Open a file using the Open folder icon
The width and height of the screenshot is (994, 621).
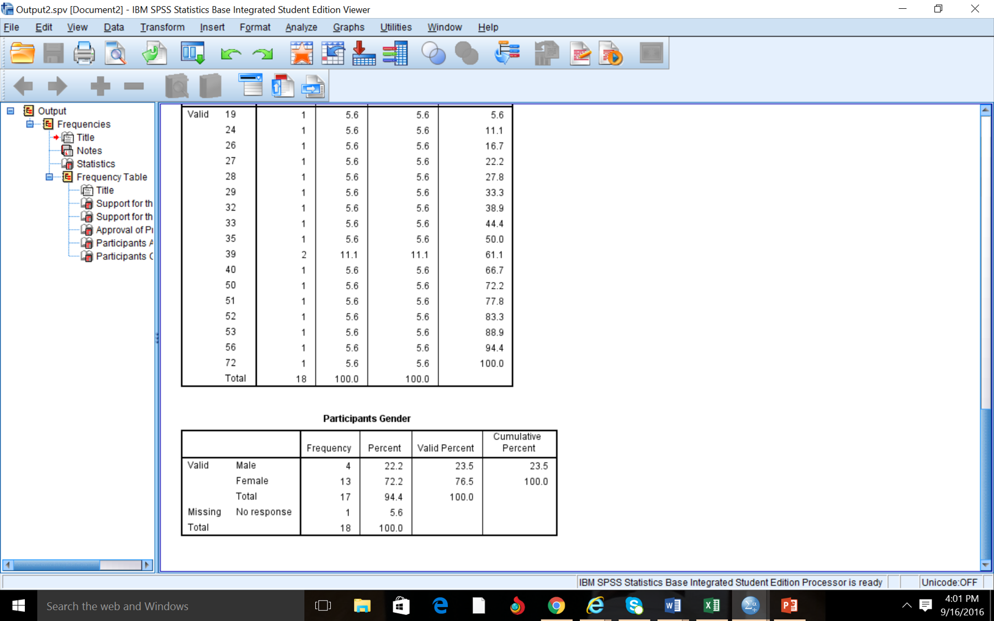[22, 53]
